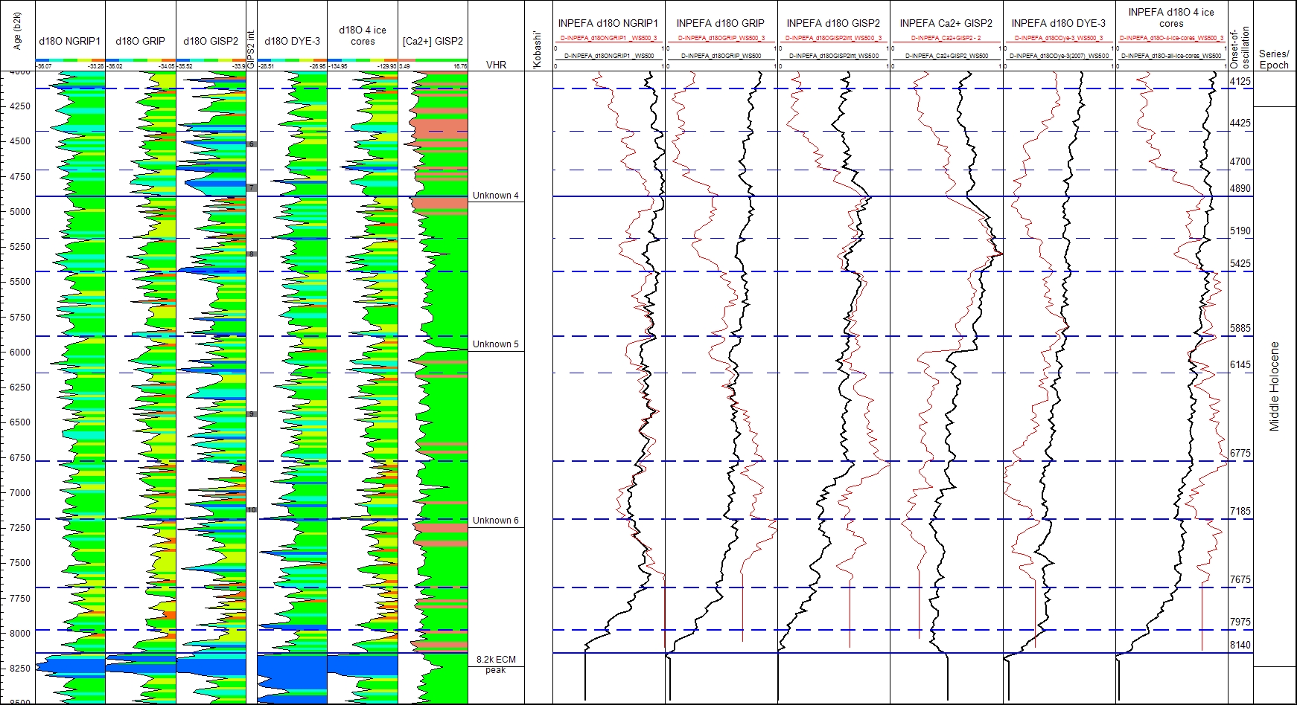The width and height of the screenshot is (1297, 705).
Task: Click the [Ca2+] GISP2 column header
Action: tap(433, 41)
